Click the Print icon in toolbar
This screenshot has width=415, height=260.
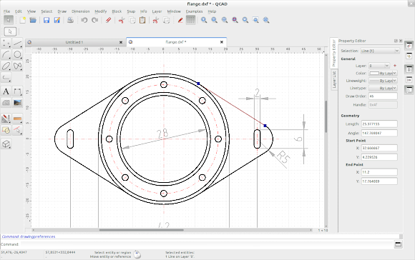pyautogui.click(x=70, y=20)
